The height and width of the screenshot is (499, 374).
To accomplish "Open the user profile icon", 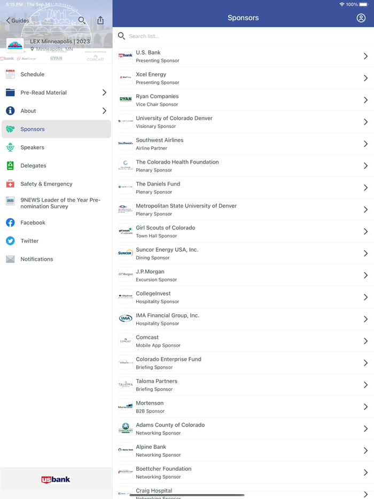I will [361, 18].
